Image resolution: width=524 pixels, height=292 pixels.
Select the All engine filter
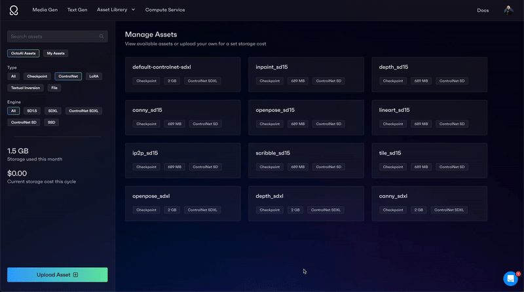tap(13, 111)
